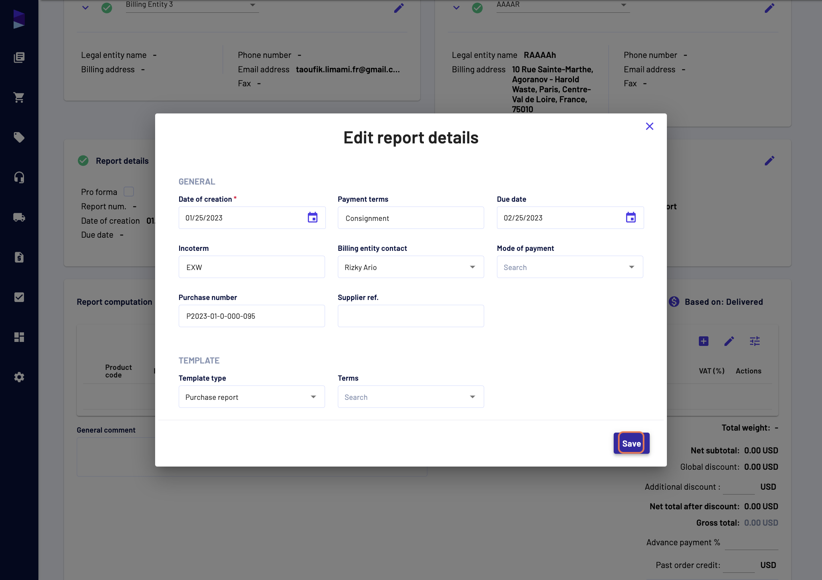Screen dimensions: 822x580
Task: Click the table column settings sliders icon
Action: (755, 341)
